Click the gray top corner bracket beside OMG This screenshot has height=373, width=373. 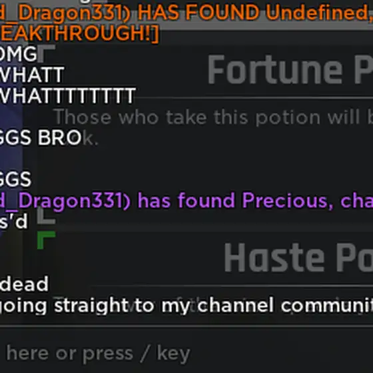[47, 53]
